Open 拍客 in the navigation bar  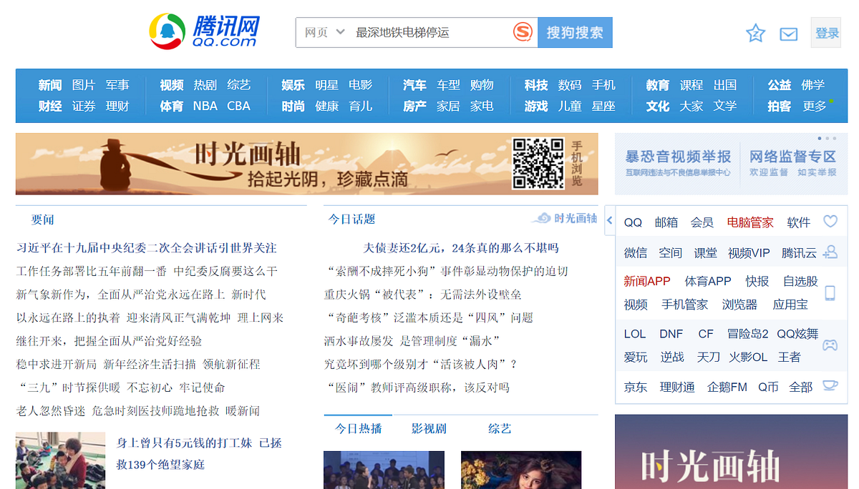[780, 106]
